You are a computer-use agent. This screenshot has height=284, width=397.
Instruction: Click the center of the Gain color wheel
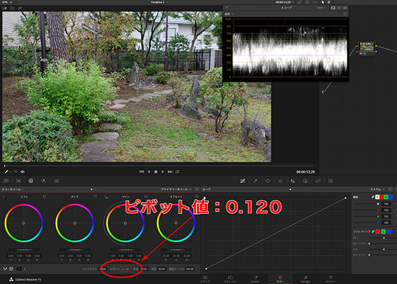tap(124, 224)
